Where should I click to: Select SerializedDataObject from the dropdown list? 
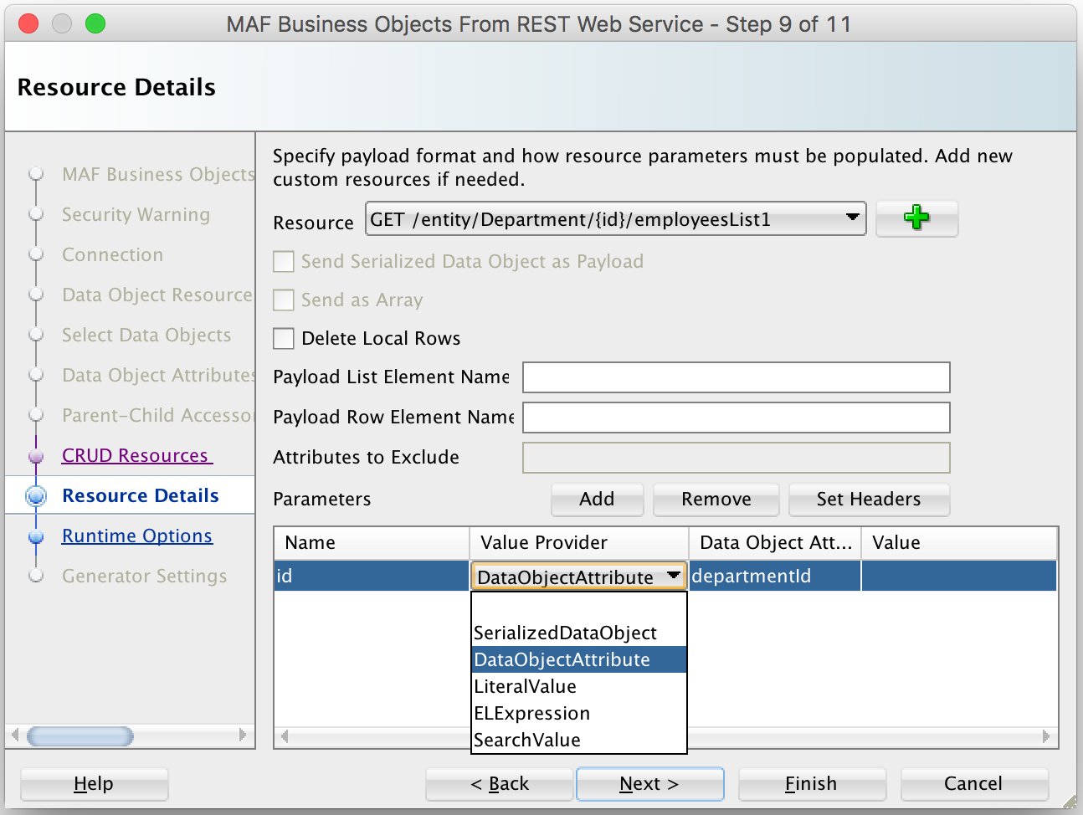[578, 633]
